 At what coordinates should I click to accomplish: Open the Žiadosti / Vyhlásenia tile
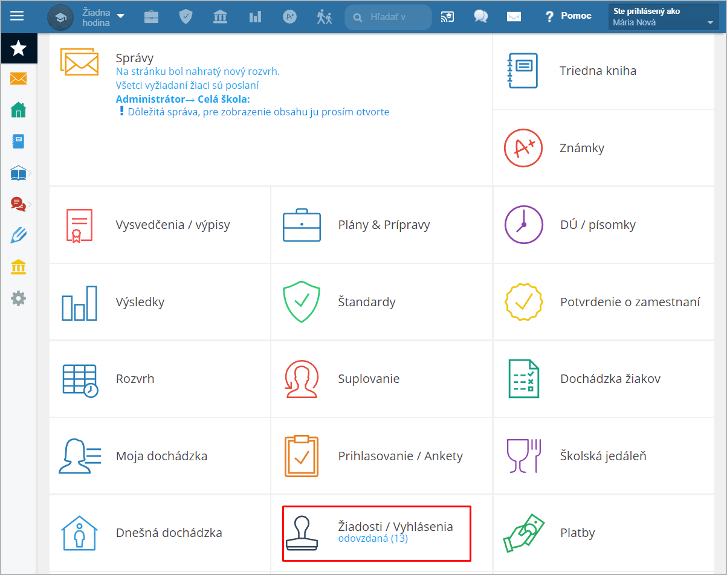pos(376,532)
